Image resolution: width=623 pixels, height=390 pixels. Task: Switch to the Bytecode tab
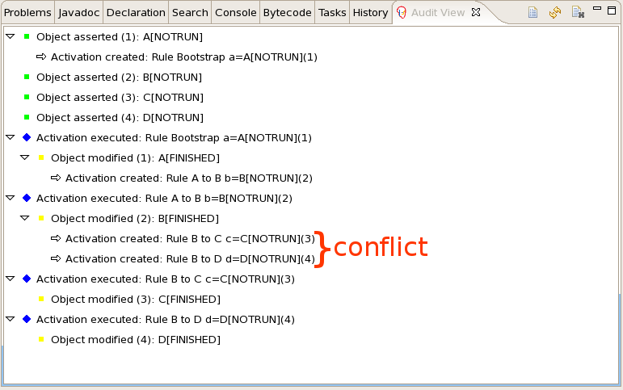click(x=288, y=13)
